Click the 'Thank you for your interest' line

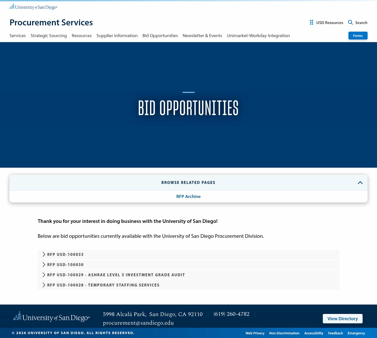(x=127, y=221)
